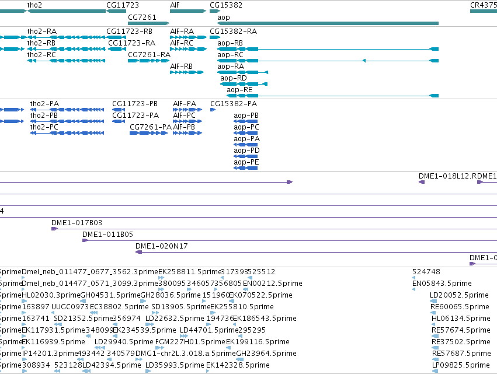Select the aop-RB transcript label
This screenshot has width=497, height=374.
click(230, 43)
